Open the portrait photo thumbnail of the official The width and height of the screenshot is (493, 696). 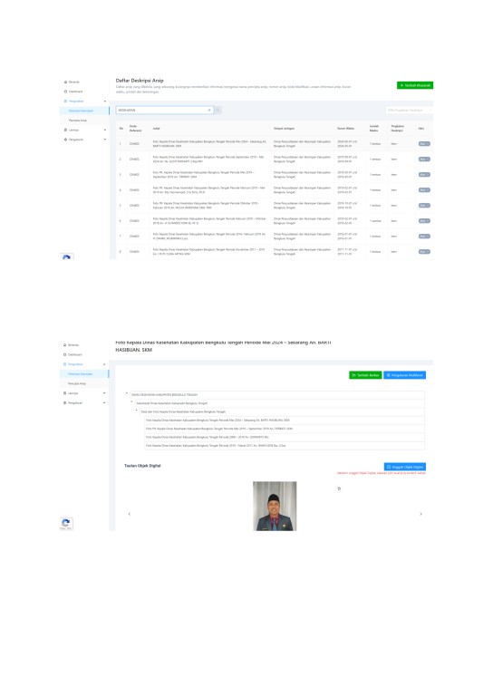pos(275,506)
